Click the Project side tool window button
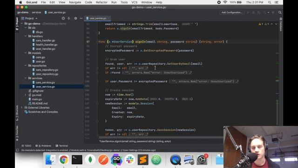 [x=17, y=24]
